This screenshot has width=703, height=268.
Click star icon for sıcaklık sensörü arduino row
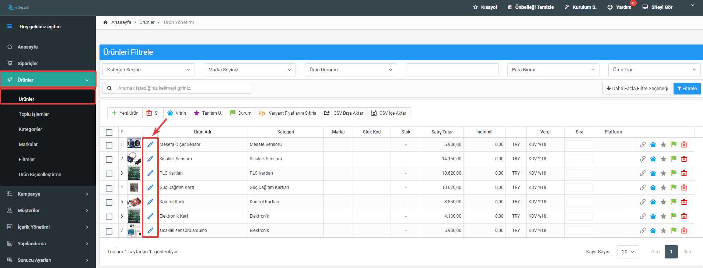click(x=663, y=231)
